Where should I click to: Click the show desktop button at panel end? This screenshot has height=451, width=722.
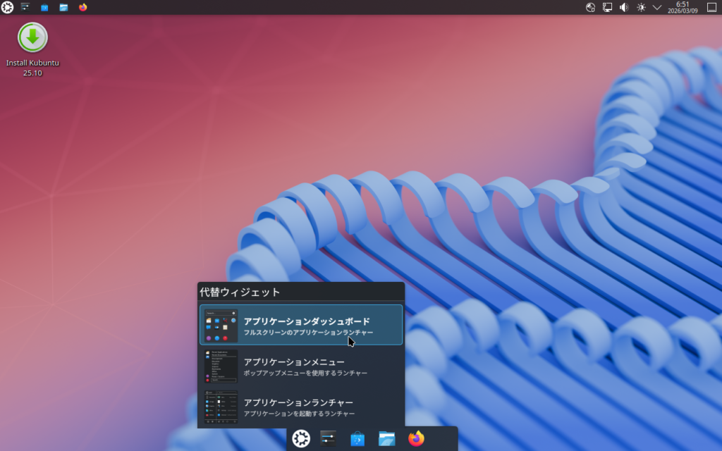tap(711, 7)
